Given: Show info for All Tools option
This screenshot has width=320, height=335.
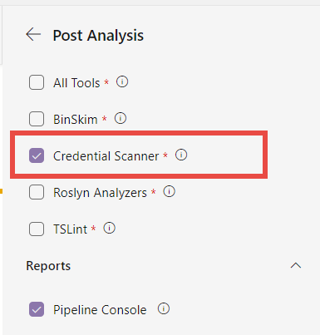Looking at the screenshot, I should point(122,82).
